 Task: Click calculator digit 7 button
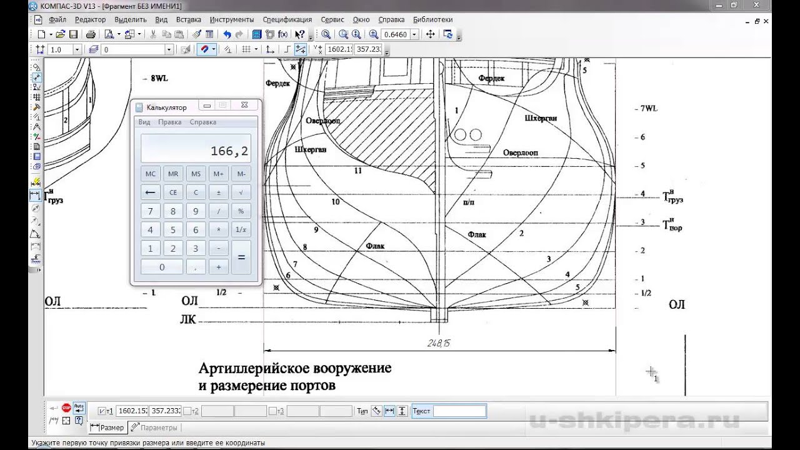click(x=150, y=211)
